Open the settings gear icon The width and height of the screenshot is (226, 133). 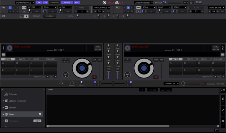pyautogui.click(x=191, y=3)
